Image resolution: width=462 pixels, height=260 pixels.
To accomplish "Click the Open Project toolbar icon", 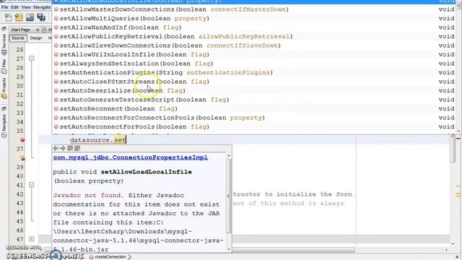I will [x=30, y=17].
